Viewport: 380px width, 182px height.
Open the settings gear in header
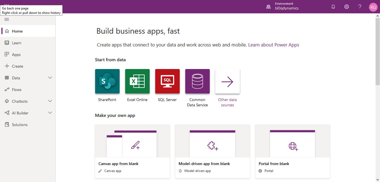tap(347, 7)
